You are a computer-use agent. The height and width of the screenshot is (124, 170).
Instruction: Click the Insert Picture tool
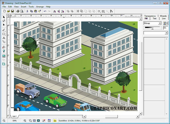4,56
